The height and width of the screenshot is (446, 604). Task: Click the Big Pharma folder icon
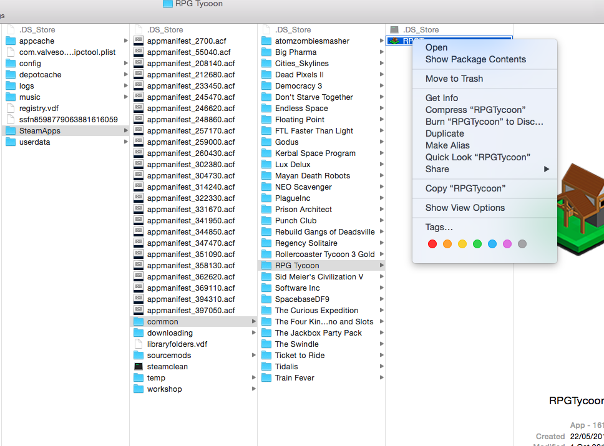click(x=266, y=52)
